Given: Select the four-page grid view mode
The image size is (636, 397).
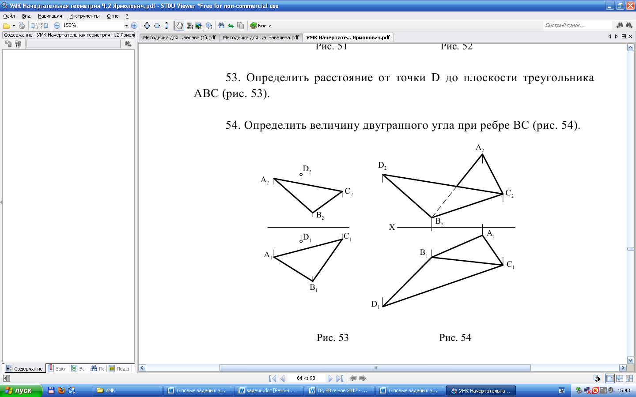Looking at the screenshot, I should (620, 378).
